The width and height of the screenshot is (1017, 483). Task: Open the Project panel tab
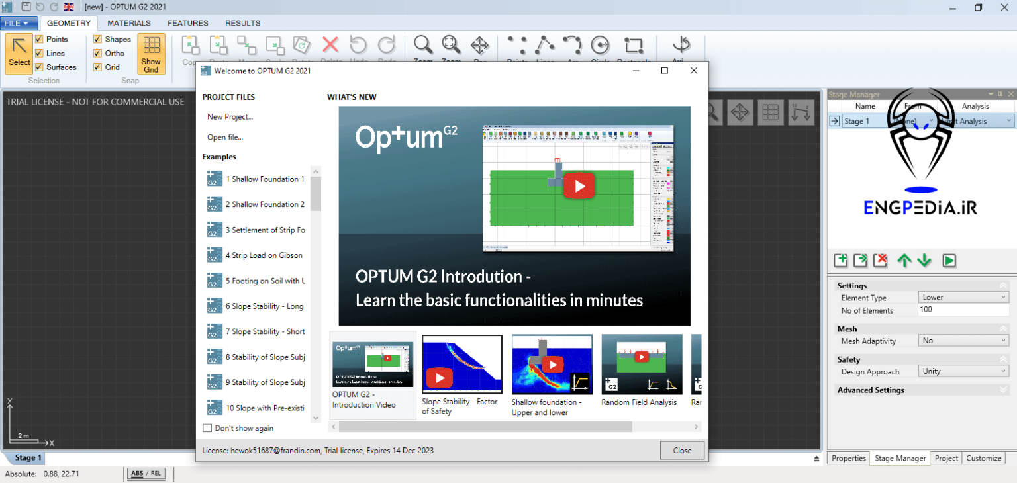946,458
